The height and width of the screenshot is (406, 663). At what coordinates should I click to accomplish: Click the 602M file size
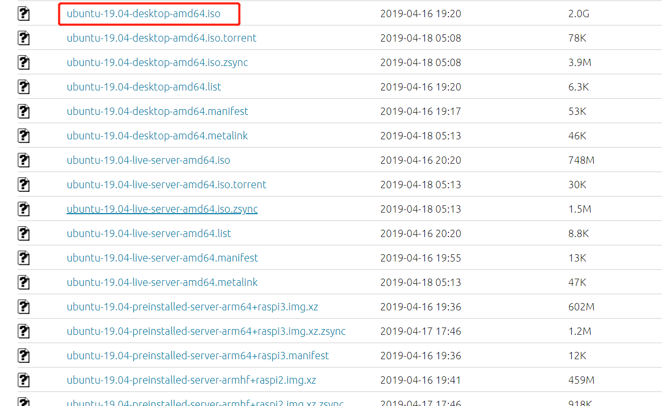[581, 307]
